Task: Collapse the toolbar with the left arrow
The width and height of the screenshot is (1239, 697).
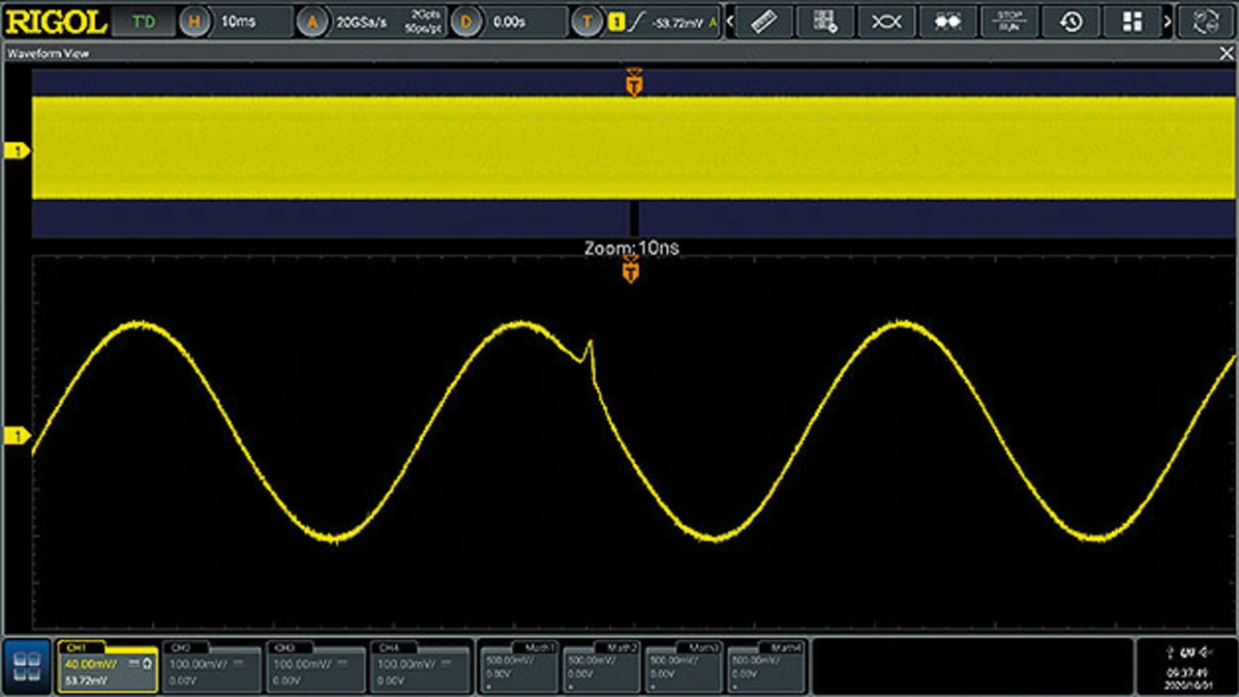Action: (731, 21)
